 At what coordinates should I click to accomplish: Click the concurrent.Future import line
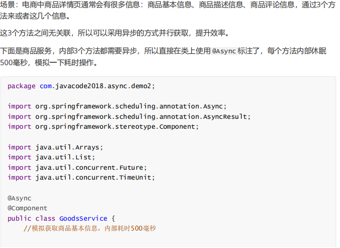[x=77, y=167]
